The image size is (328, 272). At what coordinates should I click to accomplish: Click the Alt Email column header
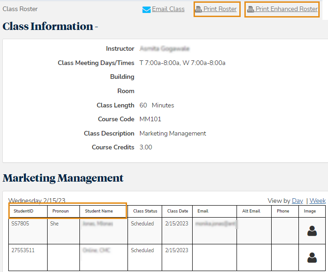coord(251,211)
